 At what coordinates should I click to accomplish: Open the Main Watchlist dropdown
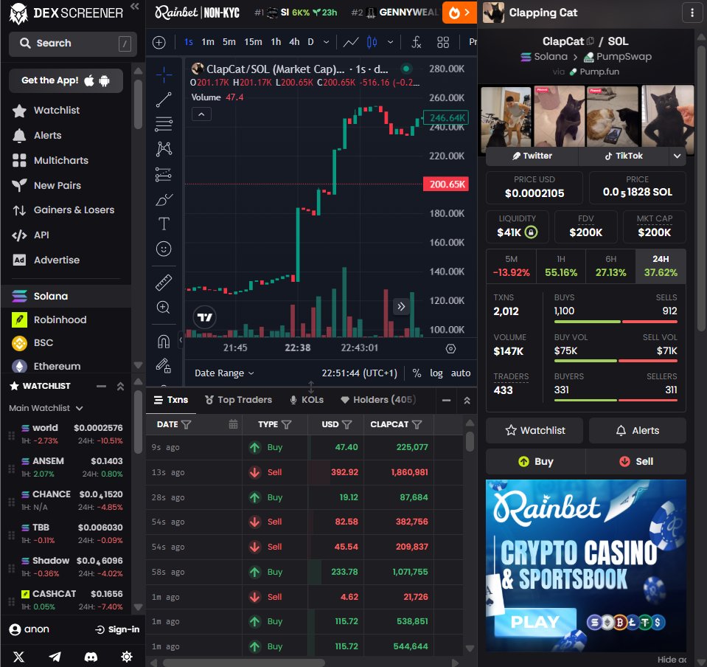[x=46, y=408]
